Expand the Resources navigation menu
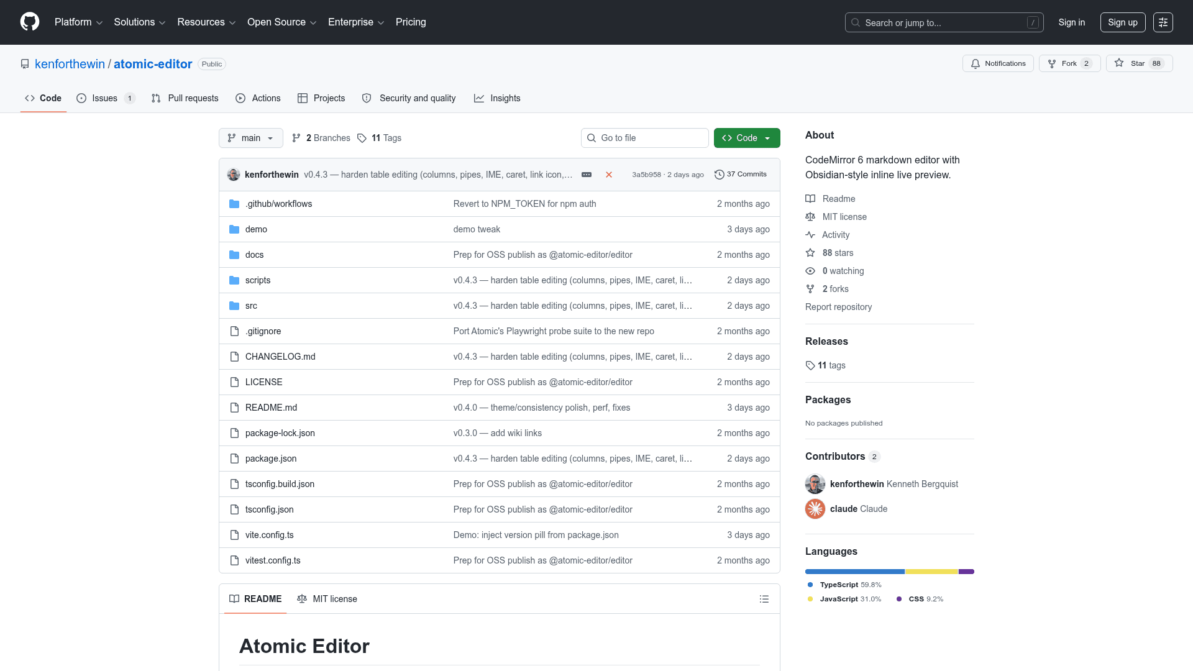Screen dimensions: 1193x671 coord(206,22)
